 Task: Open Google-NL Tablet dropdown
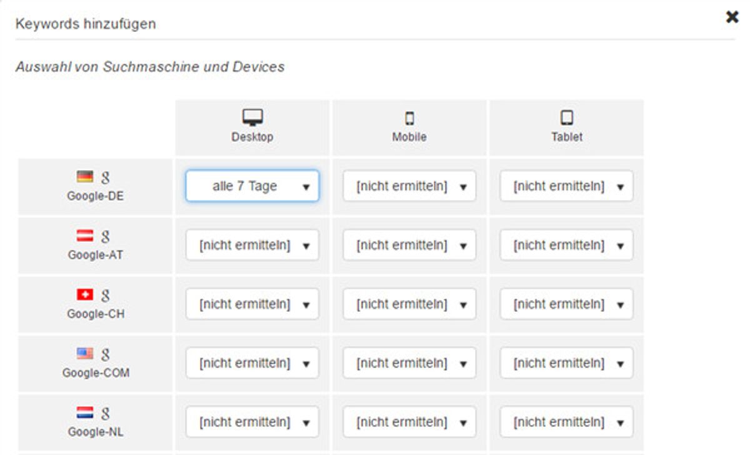567,422
